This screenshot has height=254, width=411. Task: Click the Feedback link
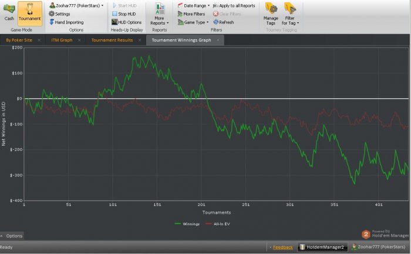(x=282, y=248)
